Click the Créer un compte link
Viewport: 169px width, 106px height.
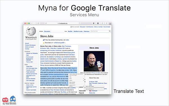pos(98,27)
